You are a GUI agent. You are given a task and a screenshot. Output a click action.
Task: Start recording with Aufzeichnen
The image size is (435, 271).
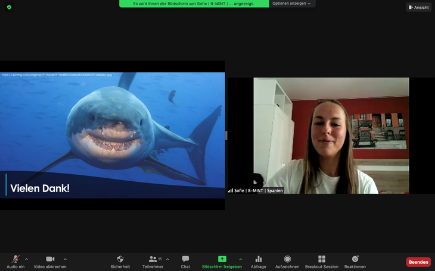point(287,260)
